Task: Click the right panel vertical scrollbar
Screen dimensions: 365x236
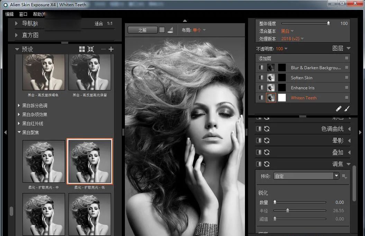Action: (x=354, y=183)
